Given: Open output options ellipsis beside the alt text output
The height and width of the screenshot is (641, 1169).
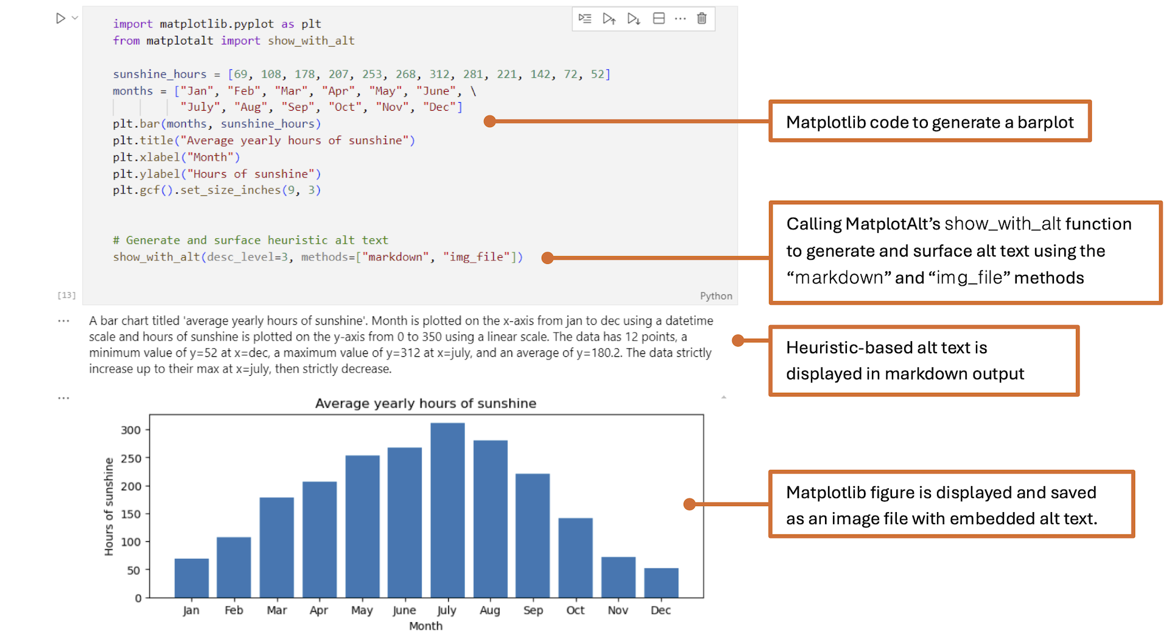Looking at the screenshot, I should click(63, 320).
